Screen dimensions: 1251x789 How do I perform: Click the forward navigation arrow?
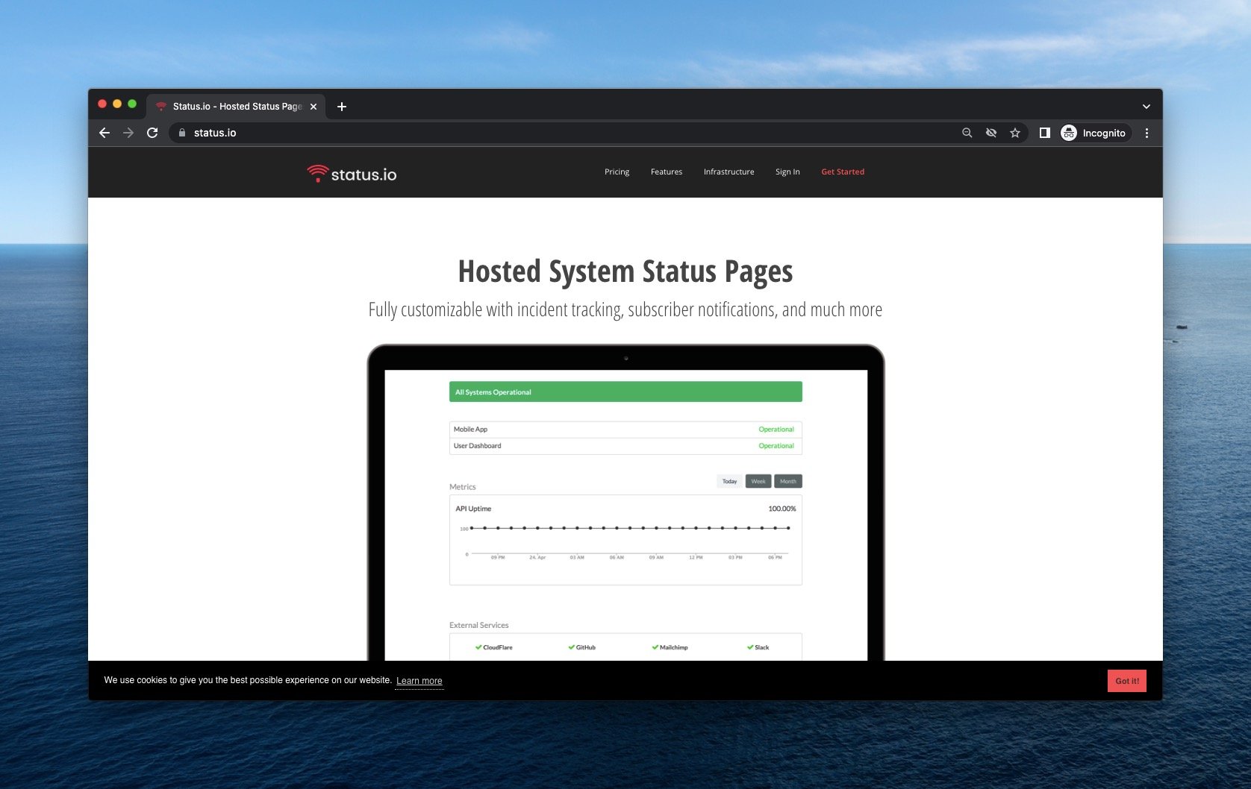tap(128, 133)
